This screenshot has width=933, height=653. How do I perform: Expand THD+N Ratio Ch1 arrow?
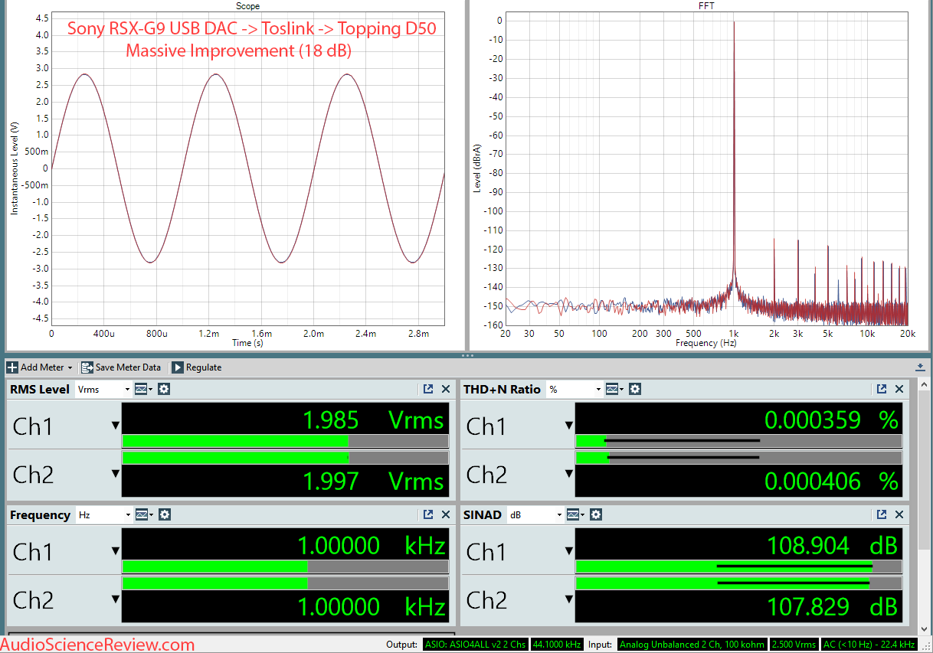click(x=569, y=426)
